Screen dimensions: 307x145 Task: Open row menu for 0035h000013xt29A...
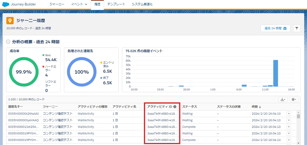click(289, 127)
